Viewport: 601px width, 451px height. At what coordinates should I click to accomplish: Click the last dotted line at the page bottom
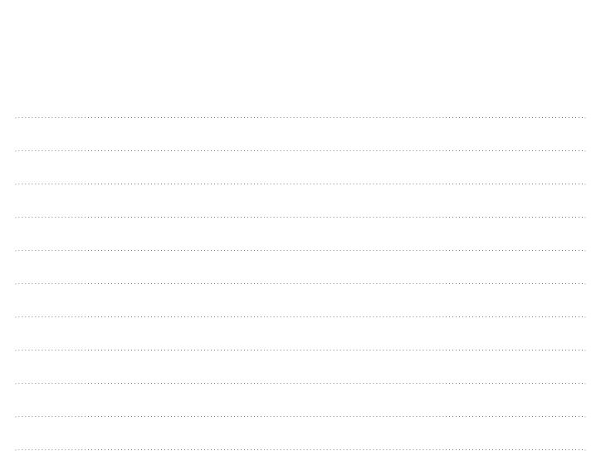coord(300,449)
